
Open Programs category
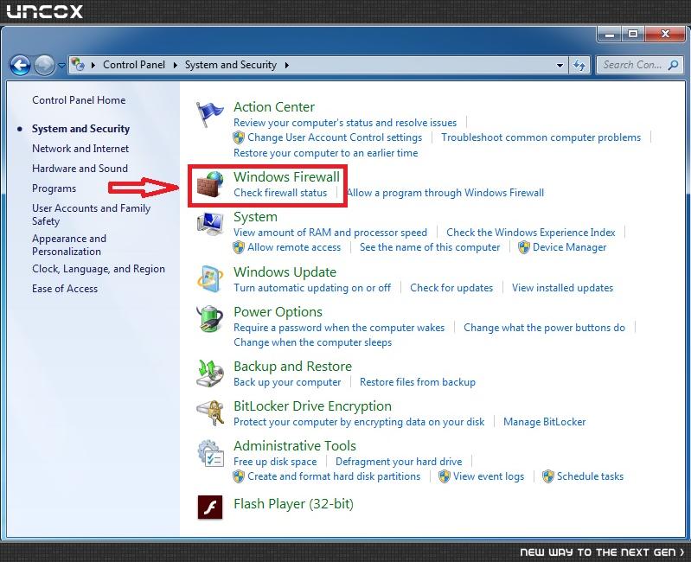54,188
